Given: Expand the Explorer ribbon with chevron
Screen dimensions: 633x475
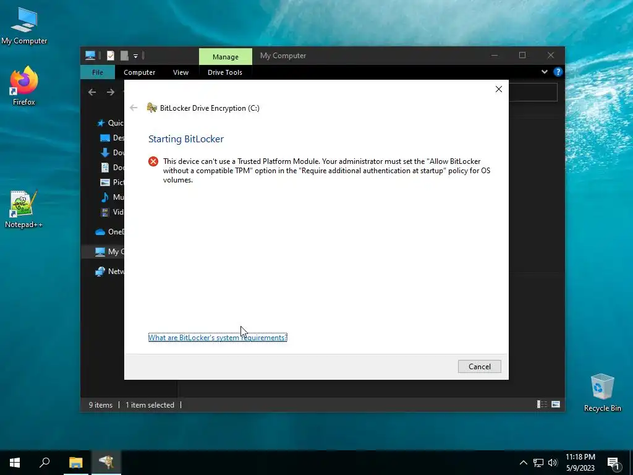Looking at the screenshot, I should click(544, 72).
